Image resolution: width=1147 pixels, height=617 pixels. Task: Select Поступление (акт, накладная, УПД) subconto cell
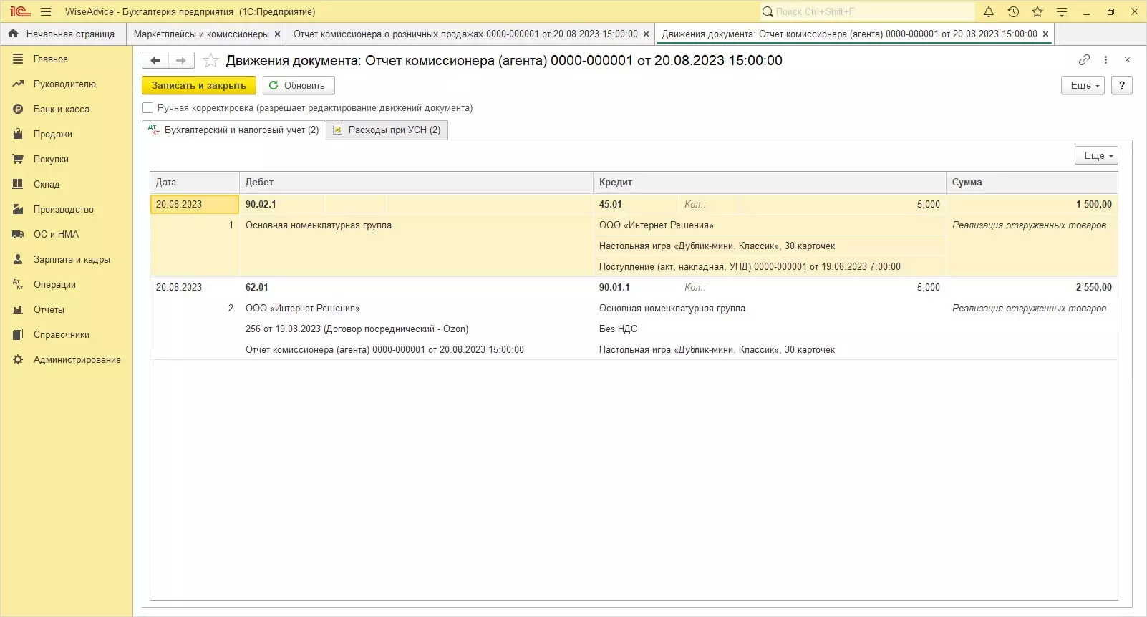coord(770,266)
